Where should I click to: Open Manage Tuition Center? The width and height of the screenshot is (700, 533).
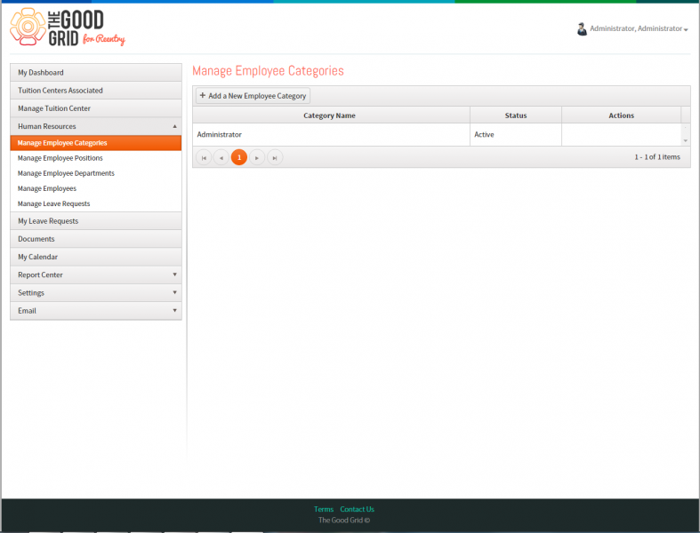[95, 108]
